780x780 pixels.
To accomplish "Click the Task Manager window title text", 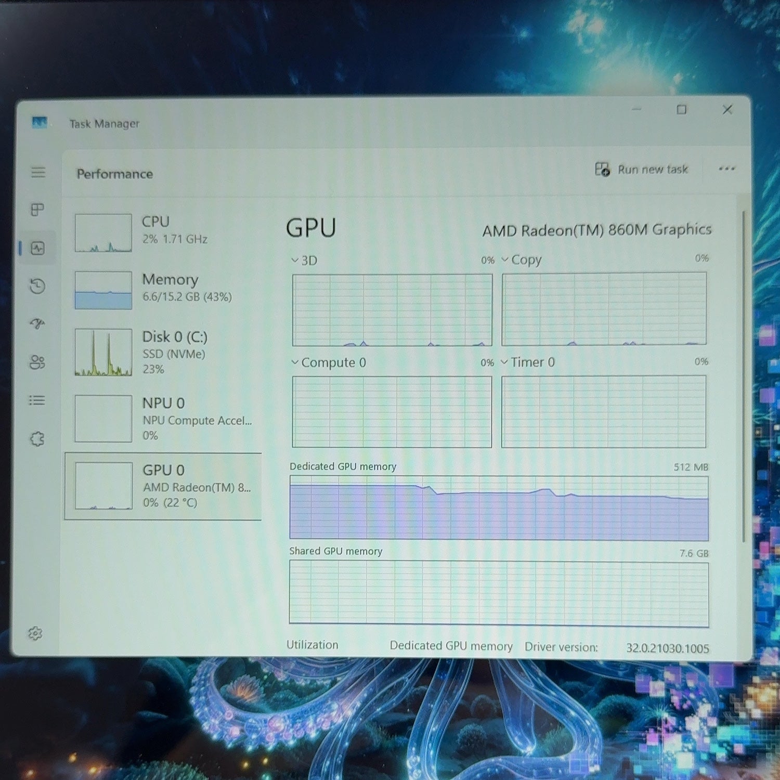I will coord(105,124).
